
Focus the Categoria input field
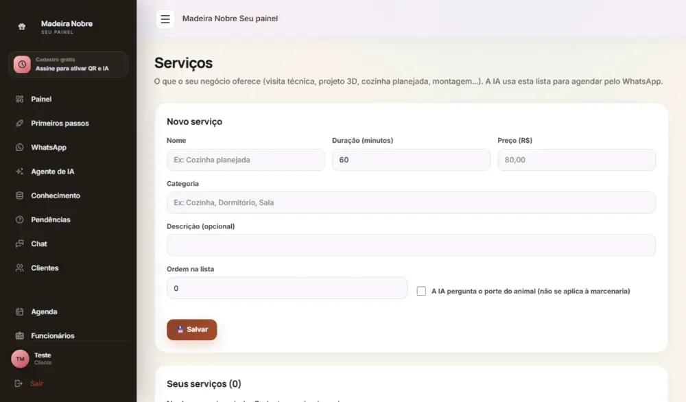pos(411,202)
